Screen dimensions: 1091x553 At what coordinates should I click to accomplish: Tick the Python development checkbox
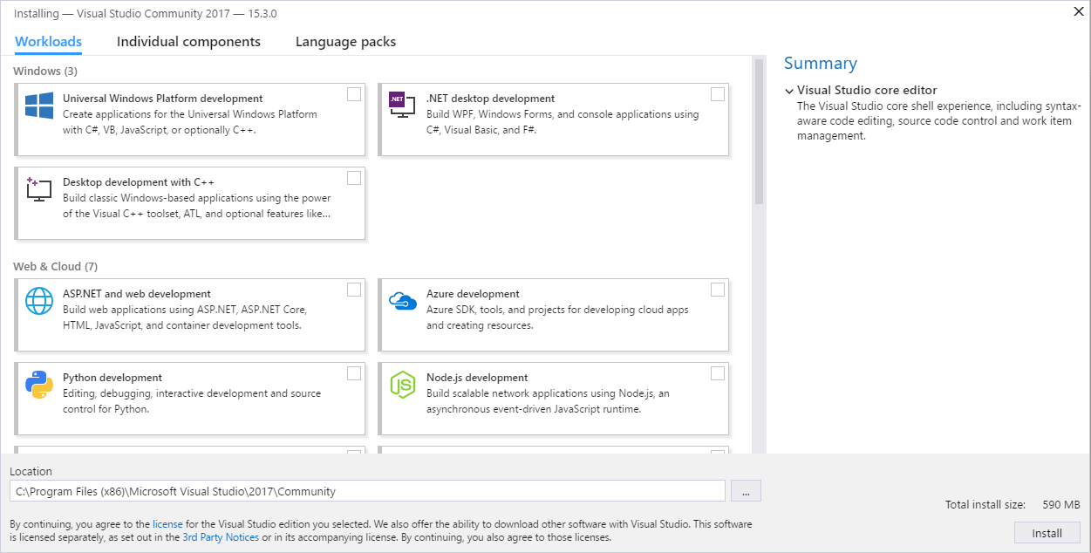point(354,373)
